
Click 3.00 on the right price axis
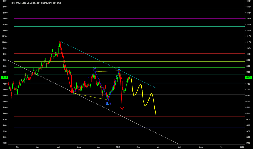click(x=249, y=137)
